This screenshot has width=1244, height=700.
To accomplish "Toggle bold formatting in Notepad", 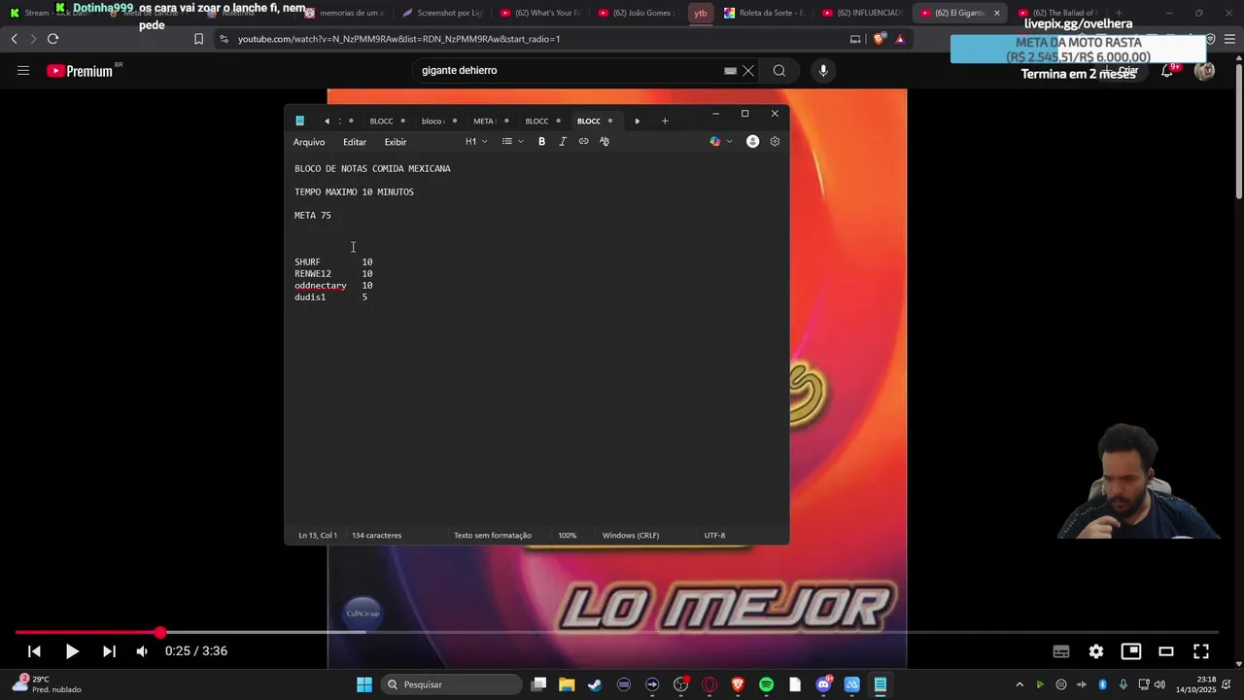I will click(541, 142).
